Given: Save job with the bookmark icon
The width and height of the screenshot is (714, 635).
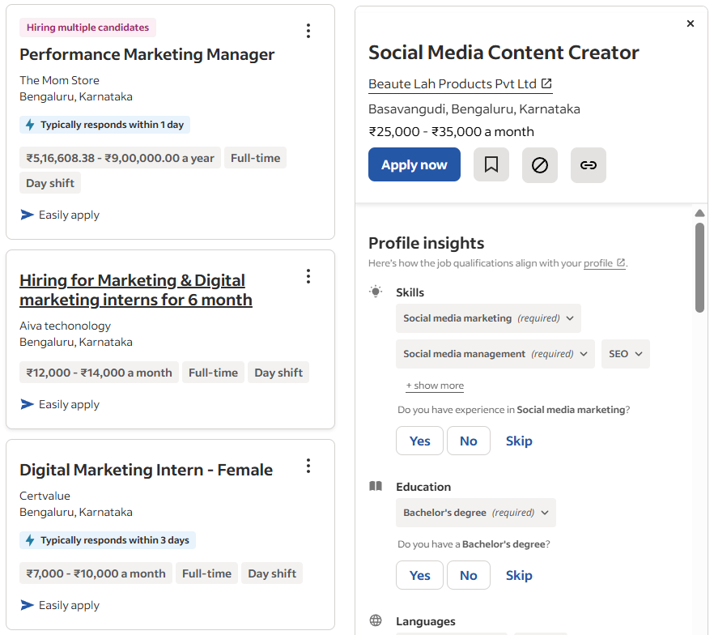Looking at the screenshot, I should coord(491,165).
